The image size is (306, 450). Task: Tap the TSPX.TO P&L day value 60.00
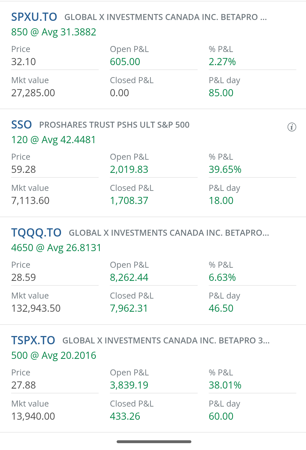click(x=221, y=416)
